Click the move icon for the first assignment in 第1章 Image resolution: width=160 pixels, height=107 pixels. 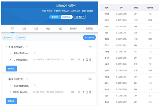83,60
